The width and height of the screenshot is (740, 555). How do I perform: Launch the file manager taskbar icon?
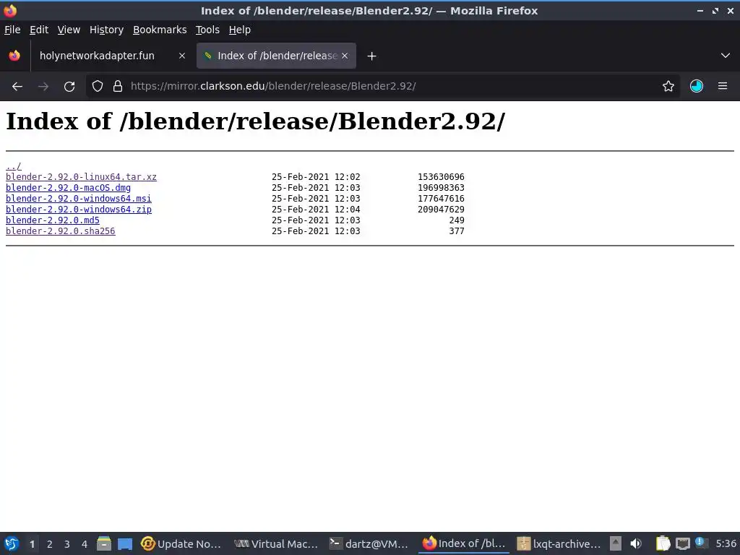104,543
